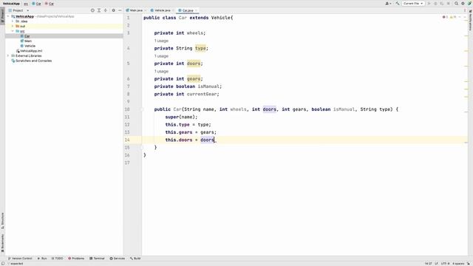473x266 pixels.
Task: Open the user account dropdown
Action: click(x=388, y=3)
